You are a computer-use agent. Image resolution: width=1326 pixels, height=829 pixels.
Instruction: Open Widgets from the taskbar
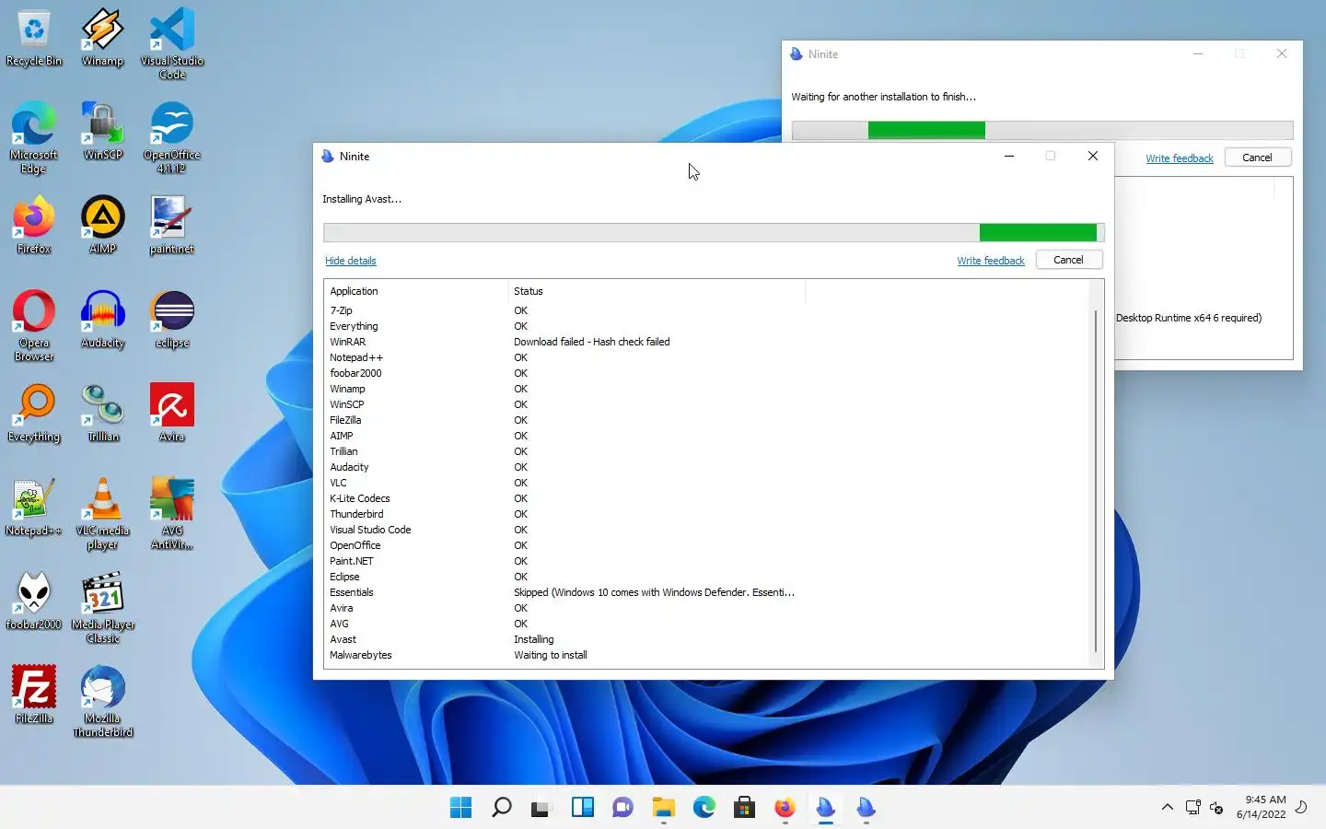click(x=582, y=808)
